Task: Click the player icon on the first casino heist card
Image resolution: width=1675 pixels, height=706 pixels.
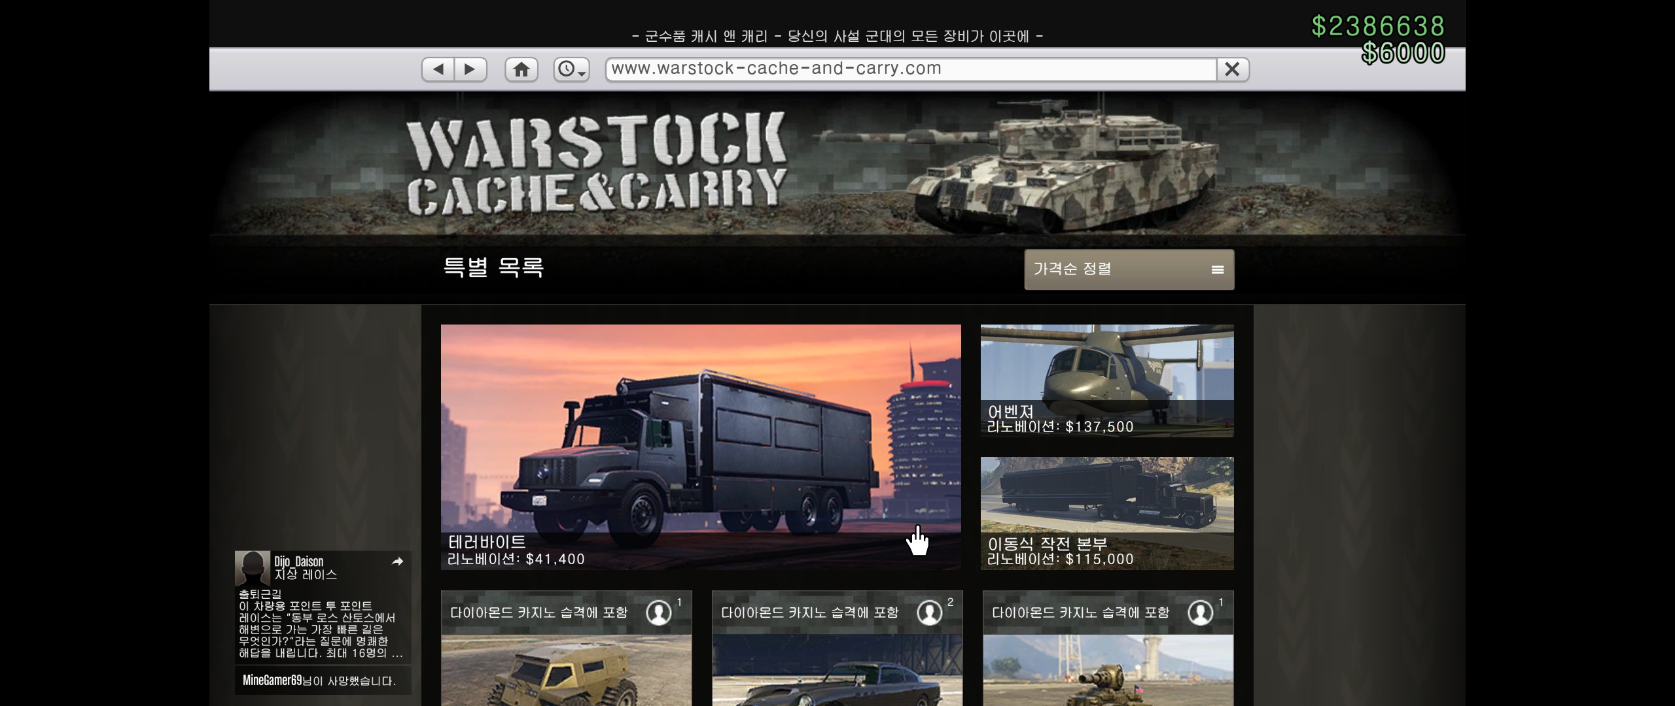Action: (x=658, y=613)
